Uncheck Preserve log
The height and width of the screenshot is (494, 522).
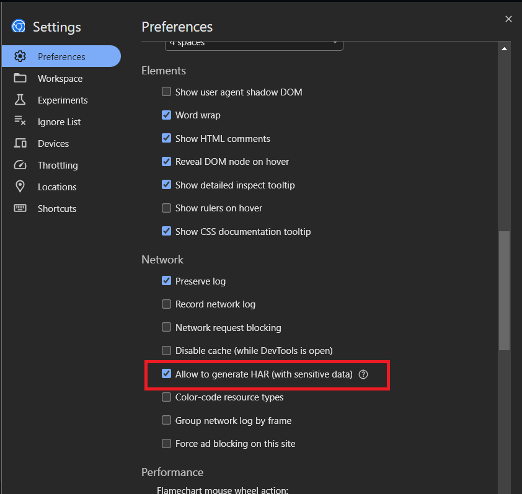tap(166, 281)
